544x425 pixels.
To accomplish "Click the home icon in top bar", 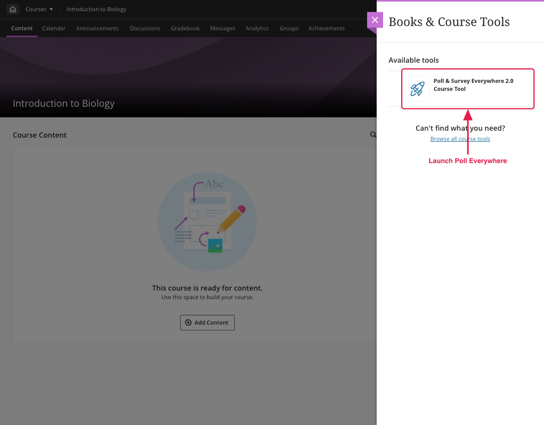I will [x=13, y=10].
